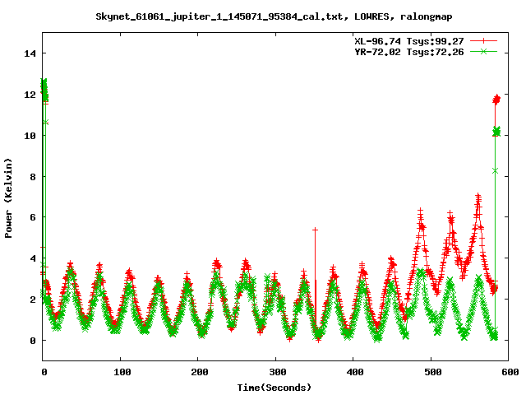Image resolution: width=526 pixels, height=395 pixels.
Task: Click the 10 tick label on y-axis
Action: [30, 136]
